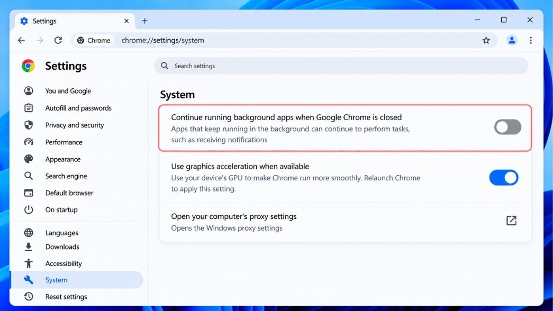Select the System sidebar label
The image size is (553, 311).
(x=56, y=280)
